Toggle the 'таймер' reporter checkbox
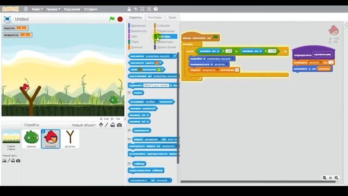Screen dimensions: 348x196 (129, 164)
